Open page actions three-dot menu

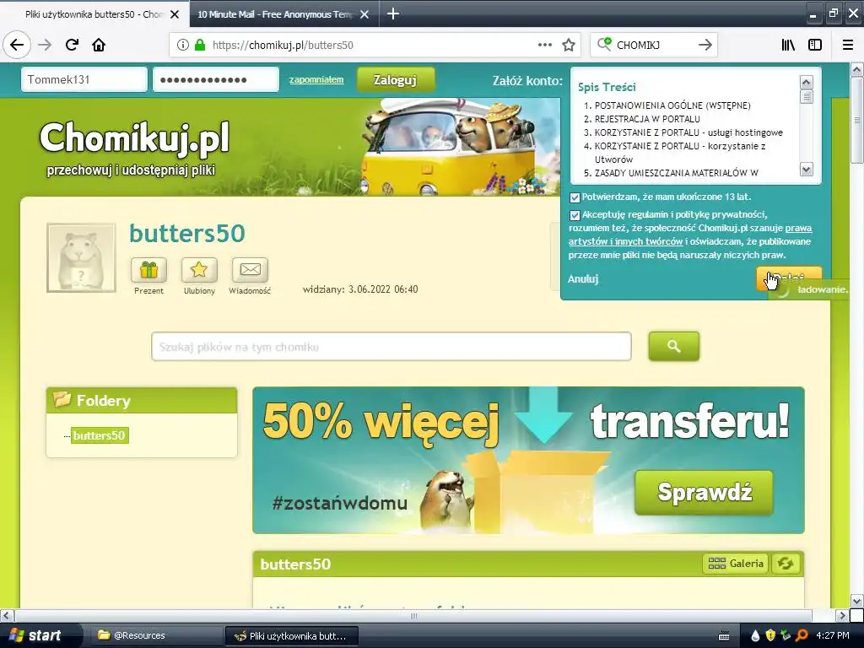point(544,46)
